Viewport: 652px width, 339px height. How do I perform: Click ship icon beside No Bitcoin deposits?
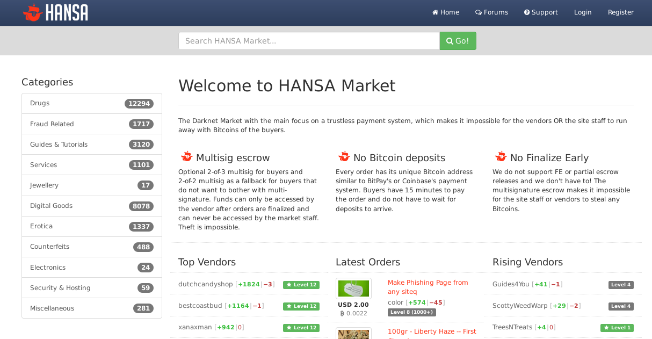tap(344, 157)
